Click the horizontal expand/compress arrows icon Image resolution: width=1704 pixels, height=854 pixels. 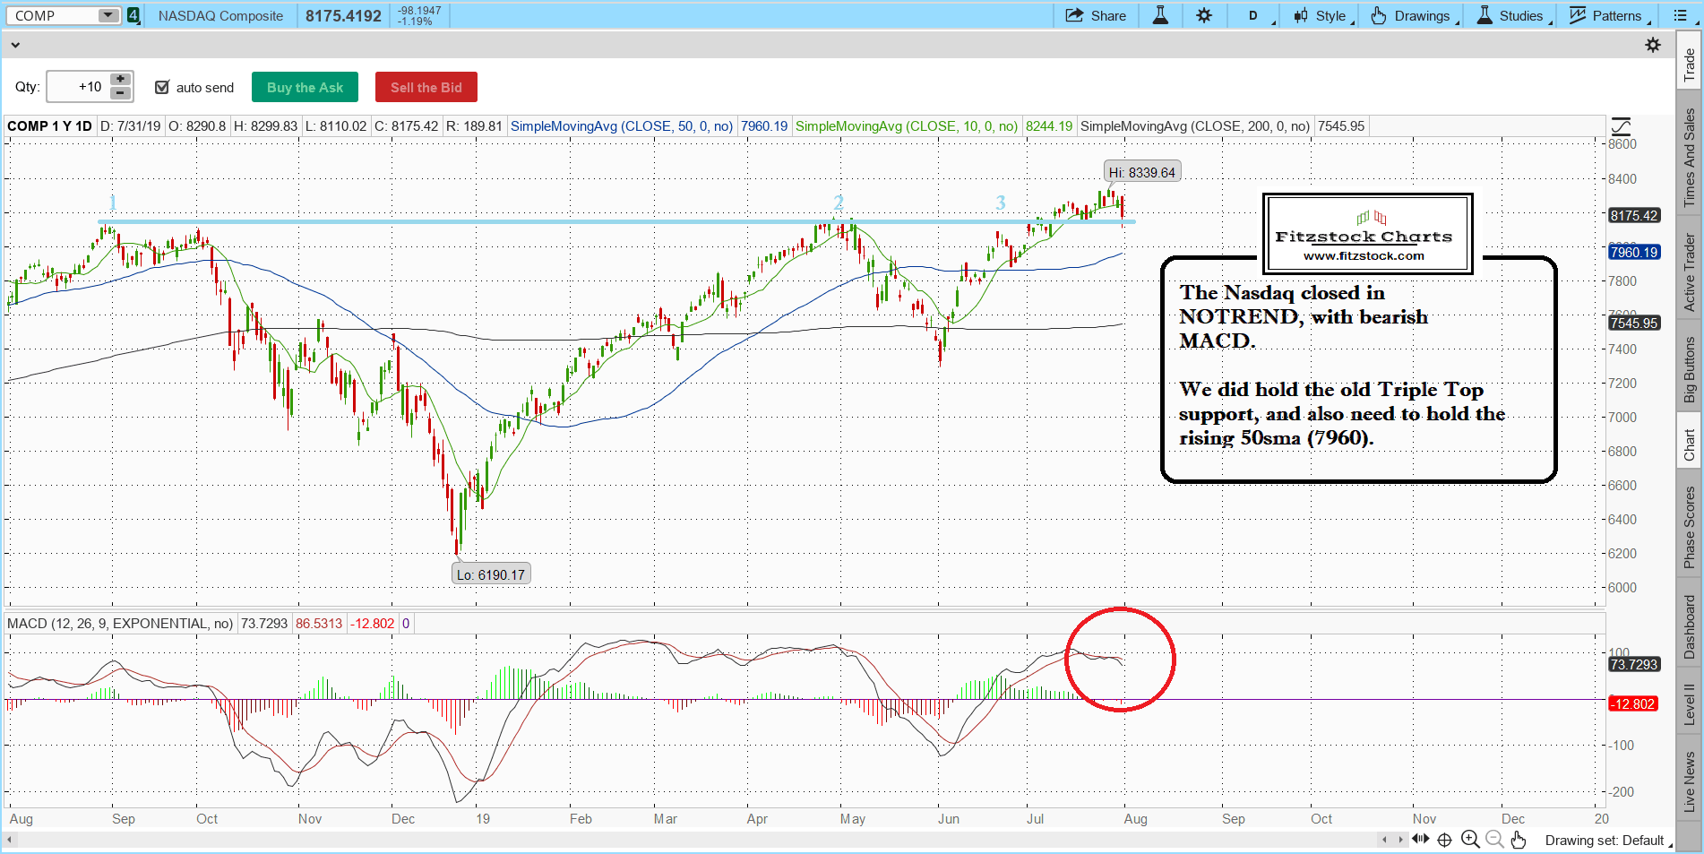click(x=1420, y=840)
